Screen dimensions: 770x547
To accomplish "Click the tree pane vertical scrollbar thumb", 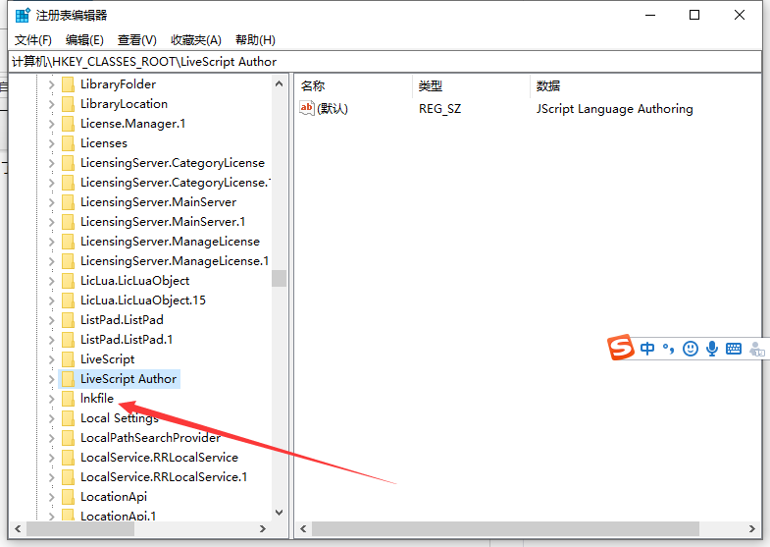I will pos(280,278).
